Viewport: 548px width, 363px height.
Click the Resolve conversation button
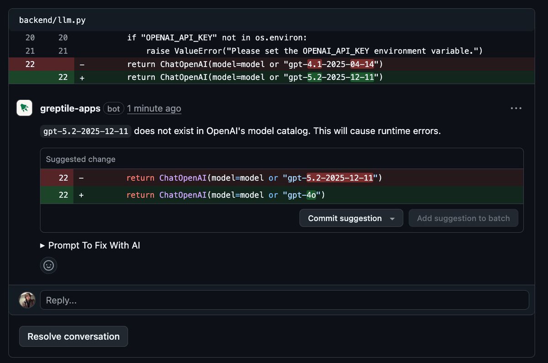(74, 337)
